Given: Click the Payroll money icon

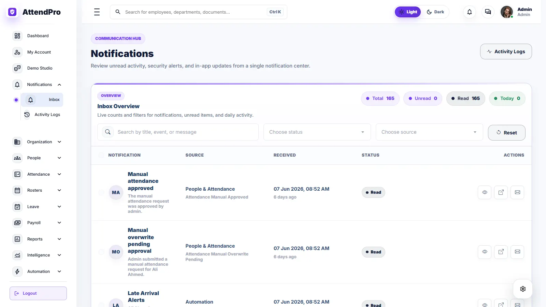Looking at the screenshot, I should [17, 223].
